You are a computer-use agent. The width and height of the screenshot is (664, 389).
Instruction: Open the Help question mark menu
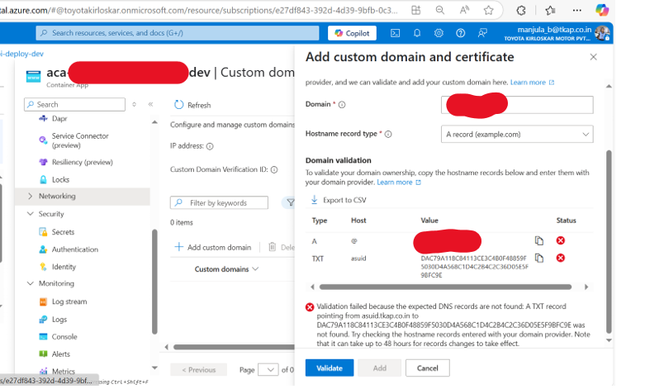(x=460, y=33)
